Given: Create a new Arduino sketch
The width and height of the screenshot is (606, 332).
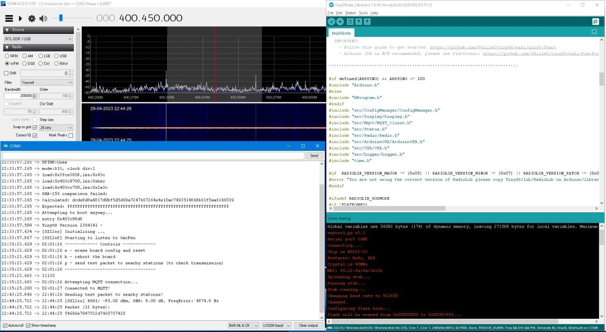Looking at the screenshot, I should pyautogui.click(x=350, y=22).
